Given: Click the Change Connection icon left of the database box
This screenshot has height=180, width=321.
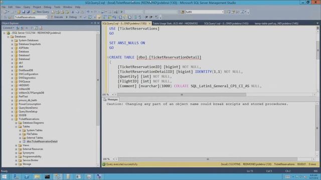Looking at the screenshot, I should [10, 17].
